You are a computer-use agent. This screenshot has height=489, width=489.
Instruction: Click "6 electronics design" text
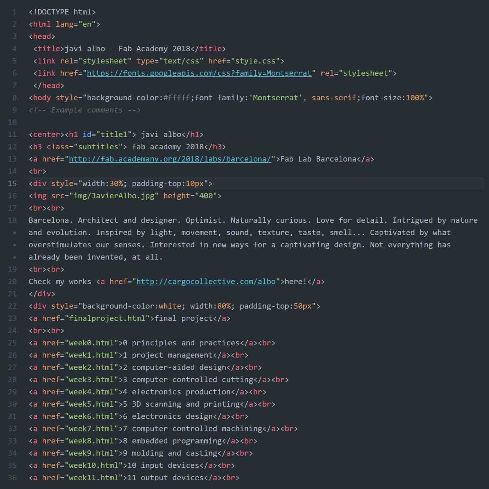168,416
